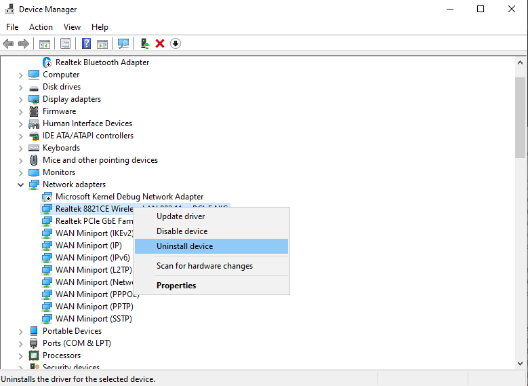The height and width of the screenshot is (386, 528).
Task: Click Scan for hardware changes monitor icon
Action: (123, 43)
